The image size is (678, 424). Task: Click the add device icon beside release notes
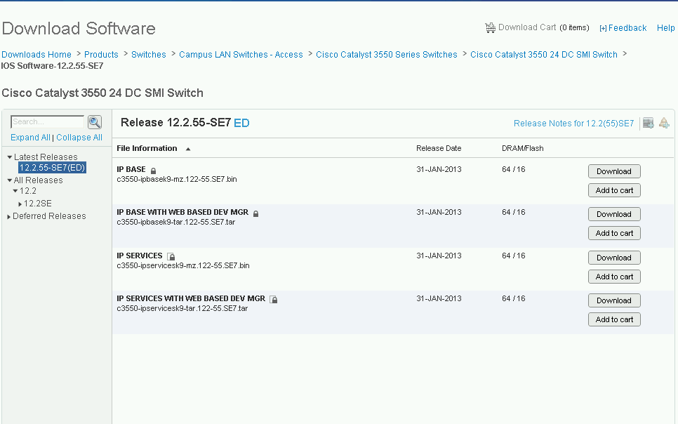[x=648, y=124]
